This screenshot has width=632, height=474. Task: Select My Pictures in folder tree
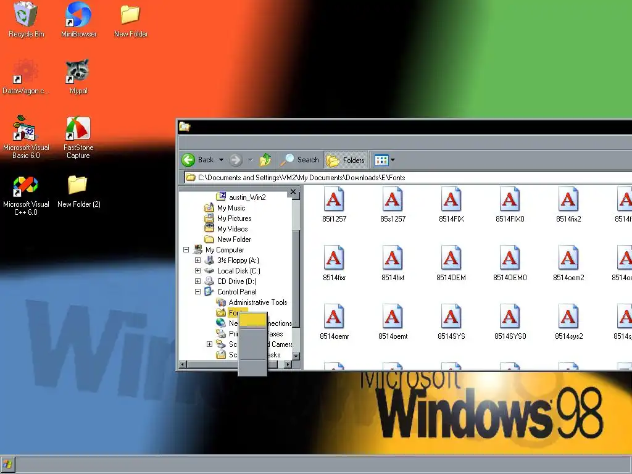[228, 218]
